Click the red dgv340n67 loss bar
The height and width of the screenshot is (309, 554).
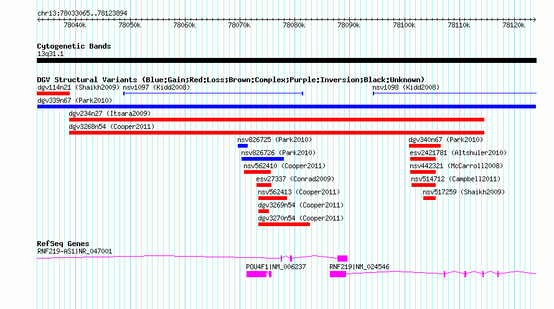(425, 146)
